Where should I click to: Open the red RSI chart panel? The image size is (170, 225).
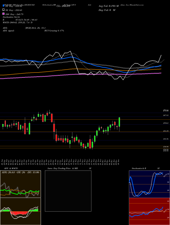[x=149, y=211]
